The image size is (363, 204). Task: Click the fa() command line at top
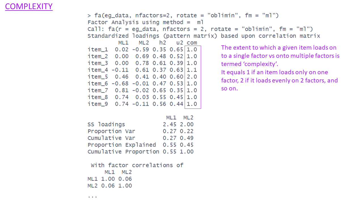point(183,16)
